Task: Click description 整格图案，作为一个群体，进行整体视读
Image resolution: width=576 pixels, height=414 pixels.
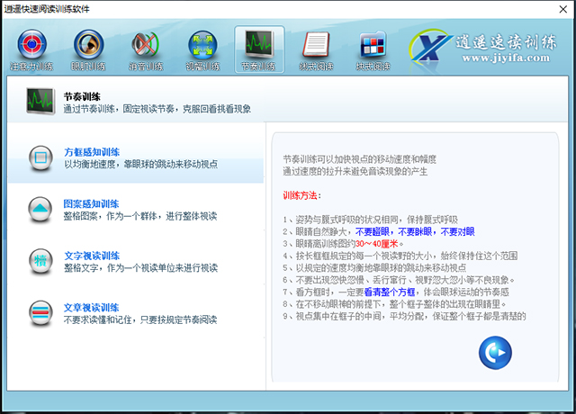Action: coord(140,216)
